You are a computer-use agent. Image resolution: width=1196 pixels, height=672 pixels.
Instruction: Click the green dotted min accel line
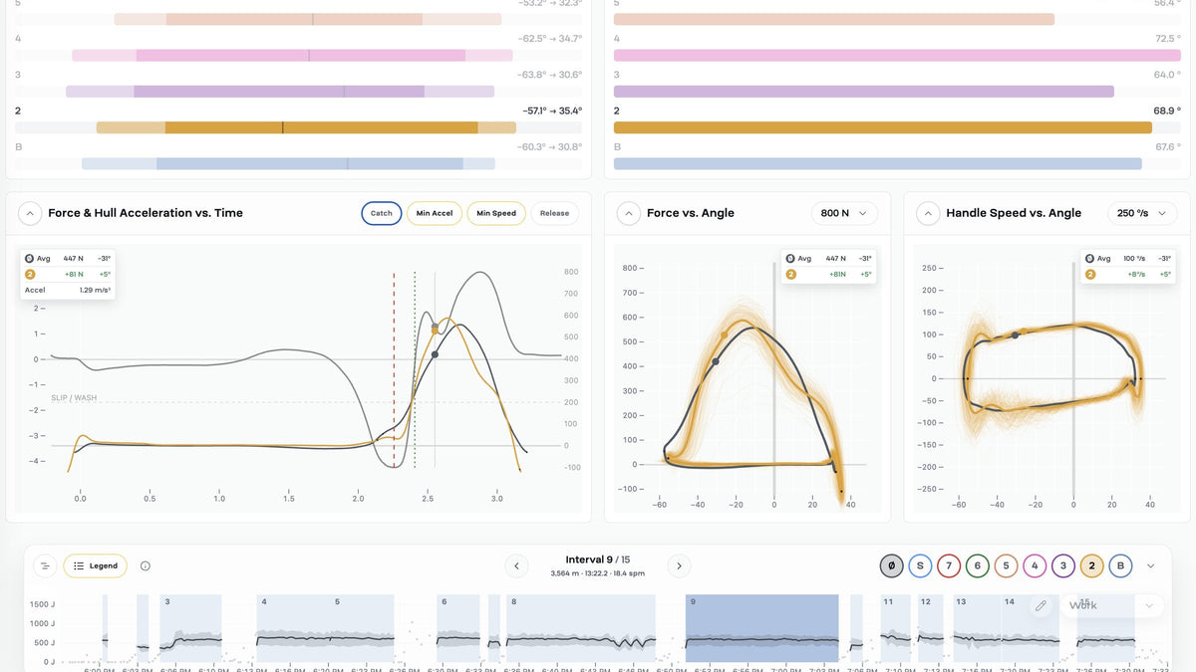416,370
